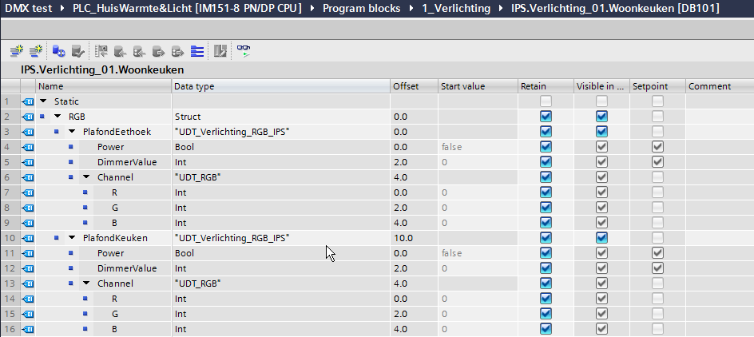
Task: Click the Initialize setpoints toolbar icon
Action: pos(220,50)
